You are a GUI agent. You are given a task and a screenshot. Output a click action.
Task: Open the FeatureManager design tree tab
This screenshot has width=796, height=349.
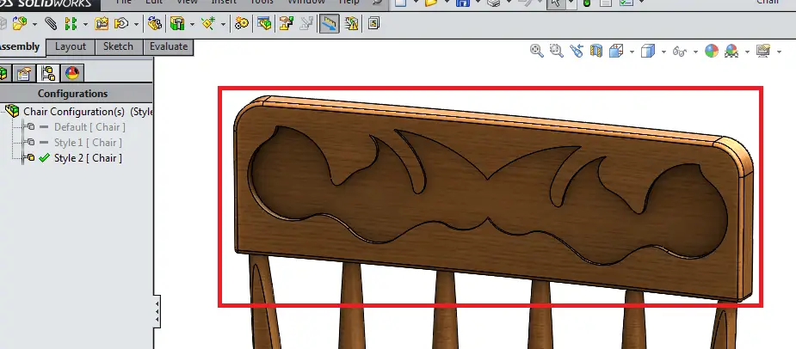pos(4,74)
